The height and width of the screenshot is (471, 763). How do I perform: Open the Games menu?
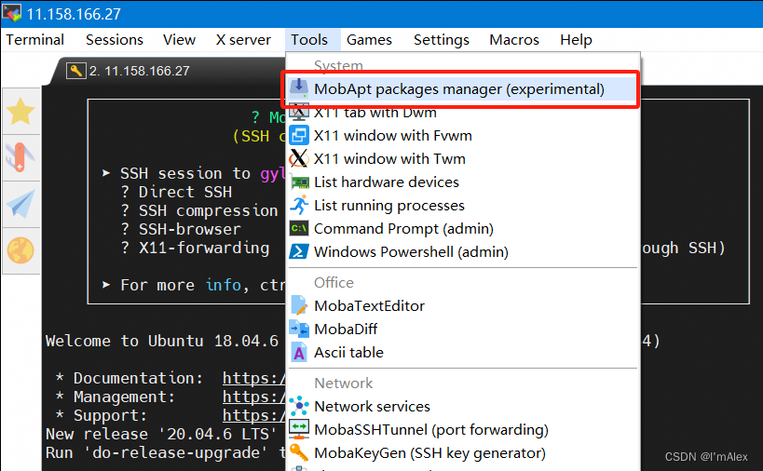369,40
